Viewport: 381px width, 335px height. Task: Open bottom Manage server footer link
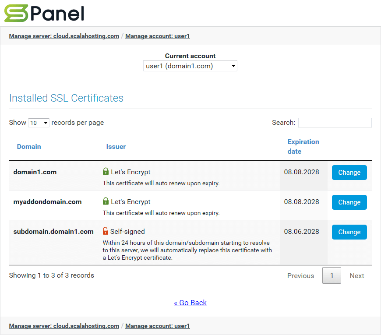(x=64, y=326)
